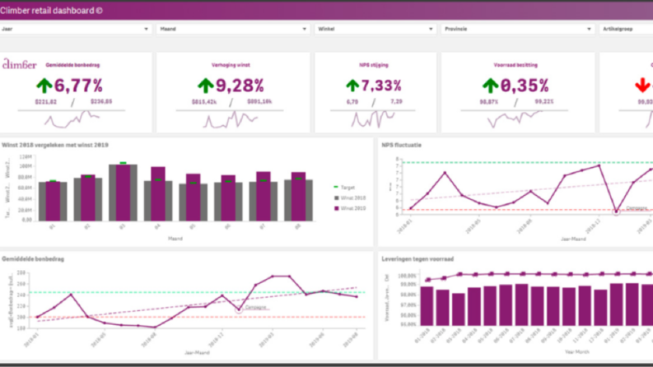Image resolution: width=653 pixels, height=367 pixels.
Task: Click the red down arrow indicator
Action: pos(642,86)
